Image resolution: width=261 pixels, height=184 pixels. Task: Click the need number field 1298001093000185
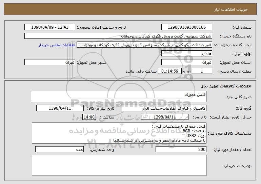click(186, 27)
